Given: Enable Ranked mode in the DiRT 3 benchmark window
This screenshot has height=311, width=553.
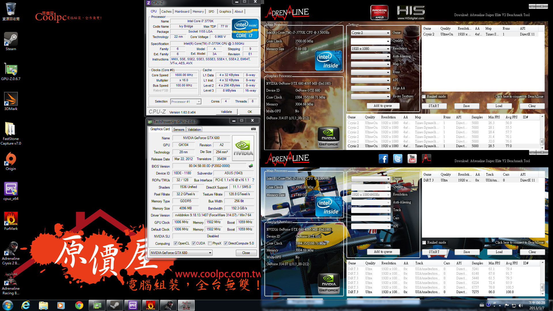Looking at the screenshot, I should coord(424,242).
